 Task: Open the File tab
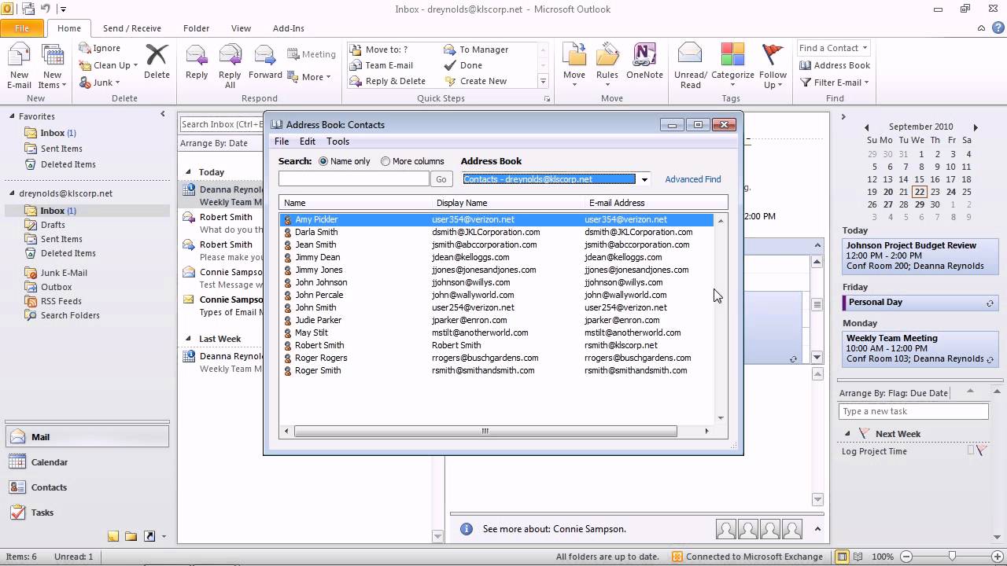click(x=22, y=28)
